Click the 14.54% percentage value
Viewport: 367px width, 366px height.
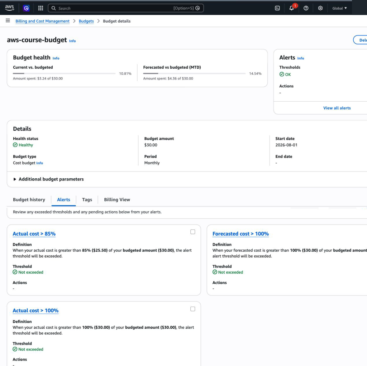click(x=255, y=73)
